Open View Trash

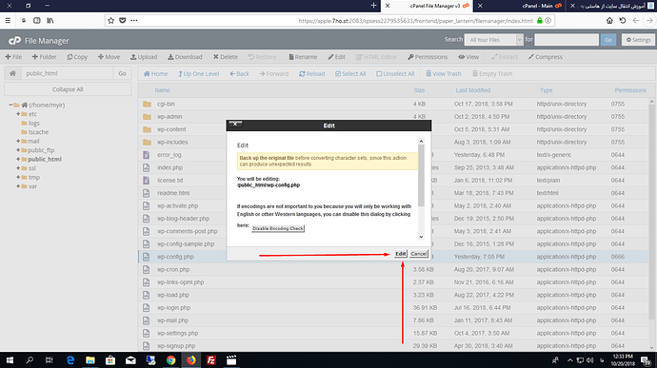pyautogui.click(x=444, y=73)
